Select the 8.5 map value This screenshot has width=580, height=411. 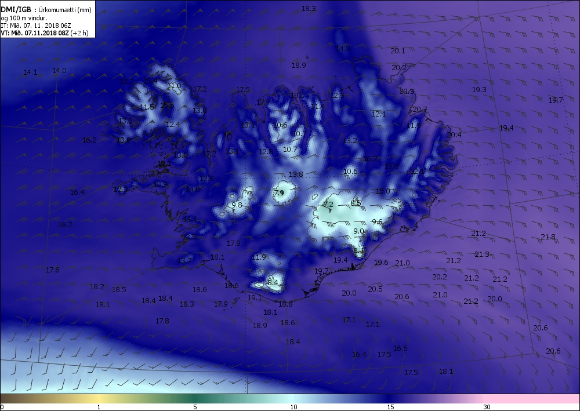pos(356,203)
